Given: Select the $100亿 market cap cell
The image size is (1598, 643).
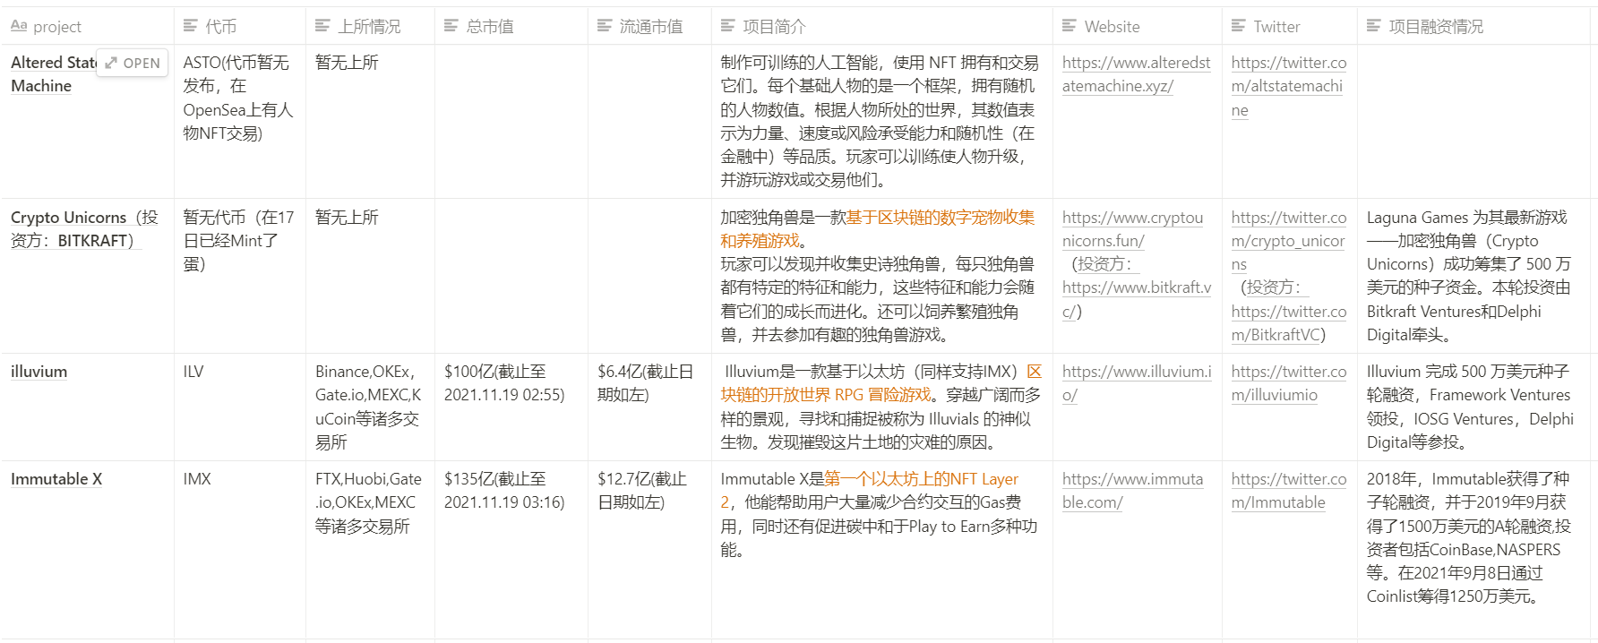Looking at the screenshot, I should [x=511, y=407].
